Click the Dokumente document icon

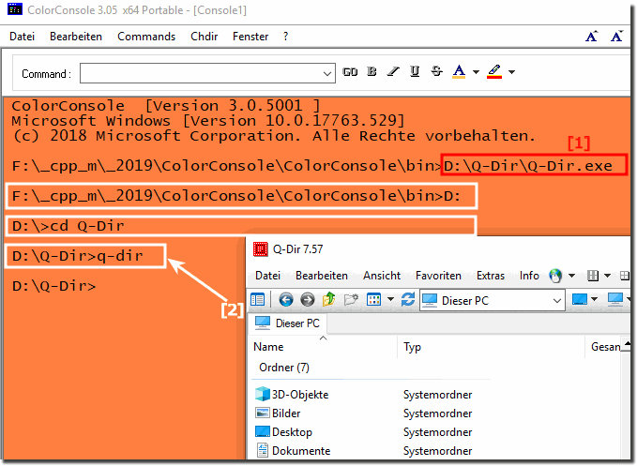pyautogui.click(x=263, y=451)
